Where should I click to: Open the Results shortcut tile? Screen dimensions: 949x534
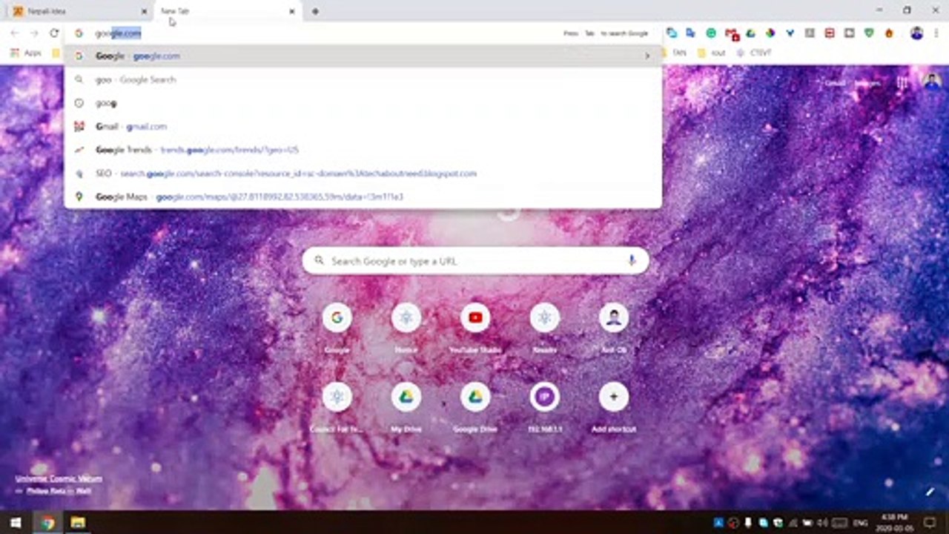coord(545,326)
